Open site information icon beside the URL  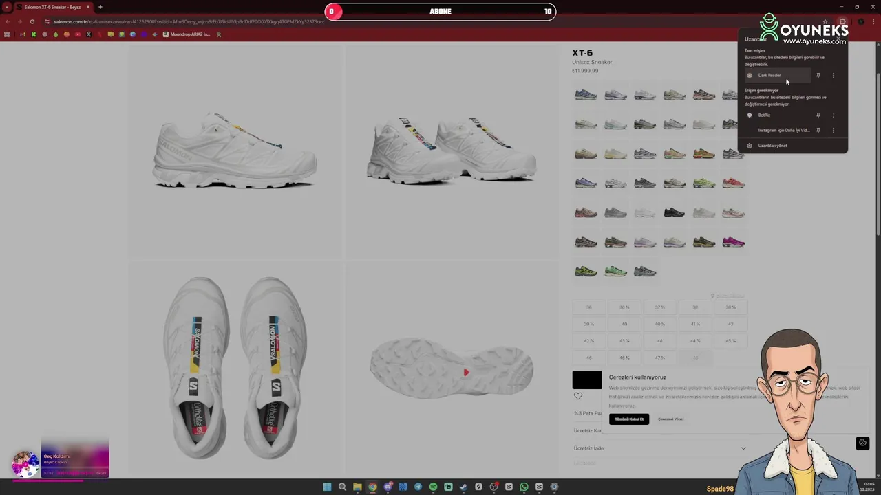[47, 21]
